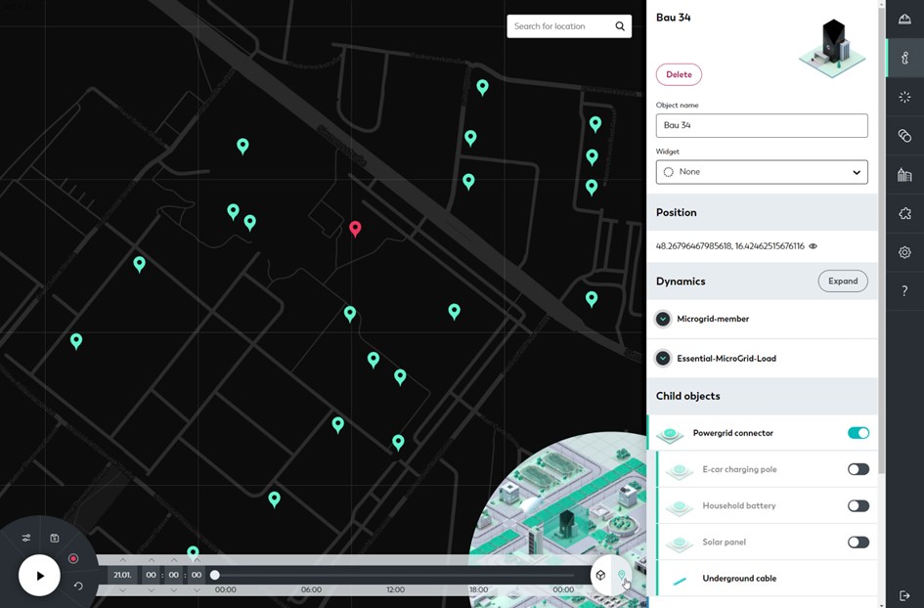Open the puzzle piece sidebar tab
Image resolution: width=924 pixels, height=608 pixels.
[x=904, y=213]
